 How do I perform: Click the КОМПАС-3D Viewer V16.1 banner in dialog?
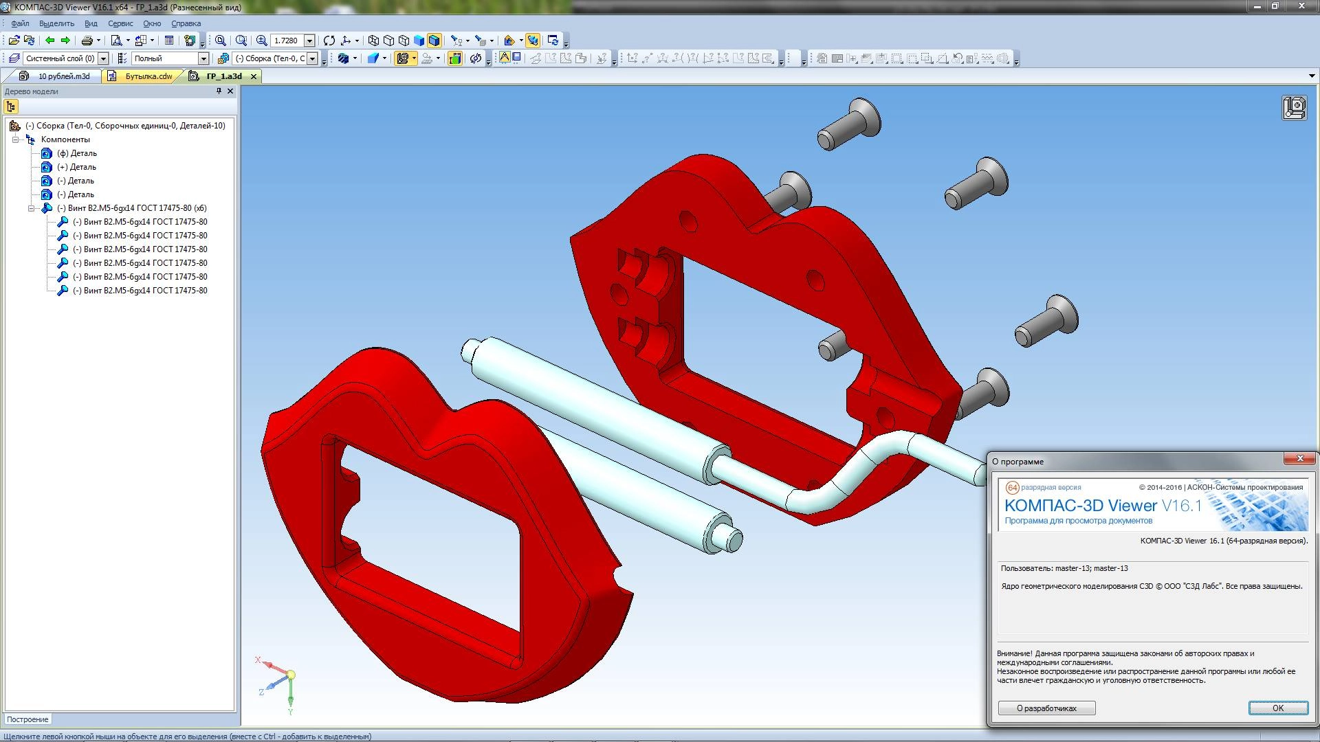pyautogui.click(x=1153, y=505)
